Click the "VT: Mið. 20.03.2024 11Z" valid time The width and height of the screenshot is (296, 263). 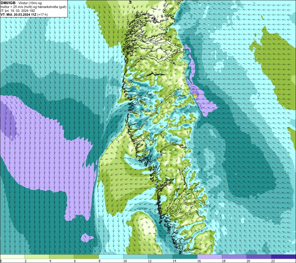pyautogui.click(x=18, y=15)
